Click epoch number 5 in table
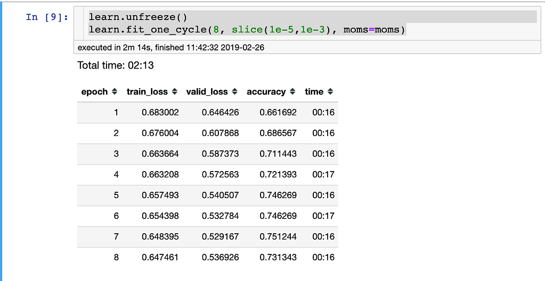Screen dimensions: 545x281 pos(116,195)
